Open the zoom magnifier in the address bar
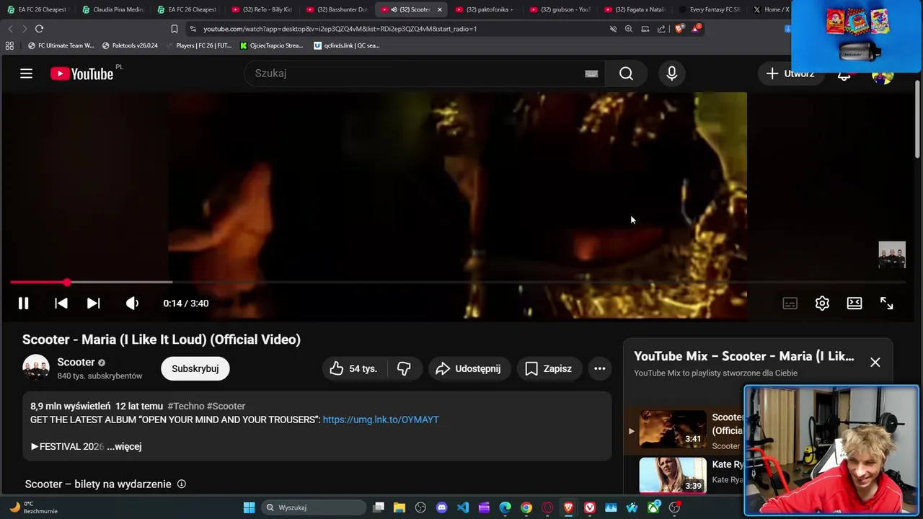This screenshot has height=519, width=923. click(629, 29)
